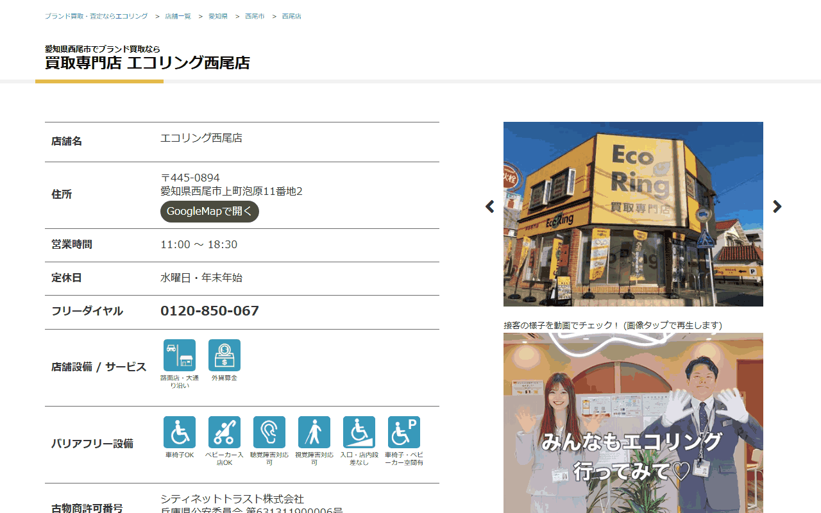
Task: Click the 古物商許可番号 row label
Action: click(87, 509)
